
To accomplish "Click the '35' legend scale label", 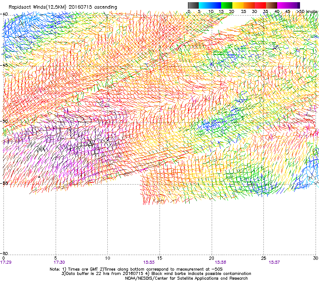I will tap(266, 11).
